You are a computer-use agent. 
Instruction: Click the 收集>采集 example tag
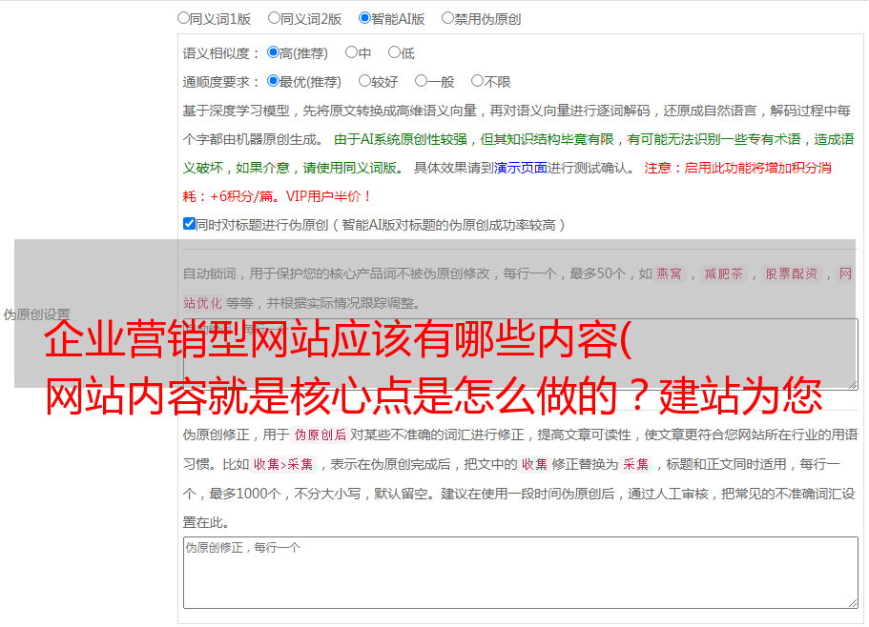coord(283,464)
